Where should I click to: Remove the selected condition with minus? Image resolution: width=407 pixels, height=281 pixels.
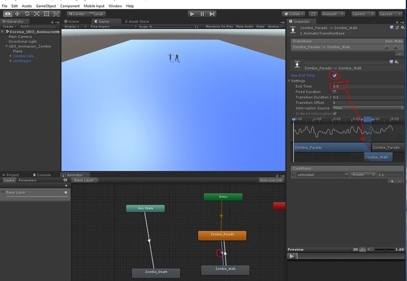(x=399, y=181)
